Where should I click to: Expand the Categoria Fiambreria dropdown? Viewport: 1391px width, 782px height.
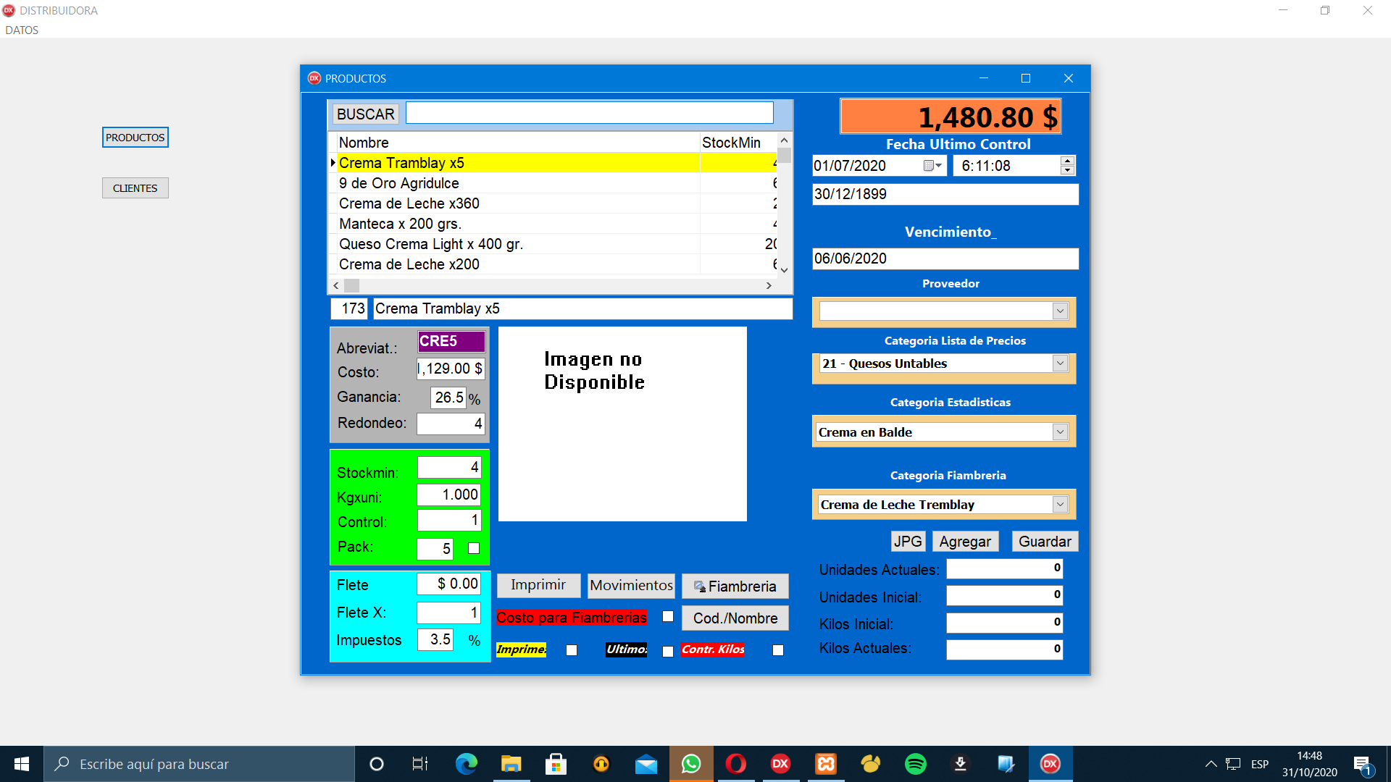click(x=1060, y=505)
